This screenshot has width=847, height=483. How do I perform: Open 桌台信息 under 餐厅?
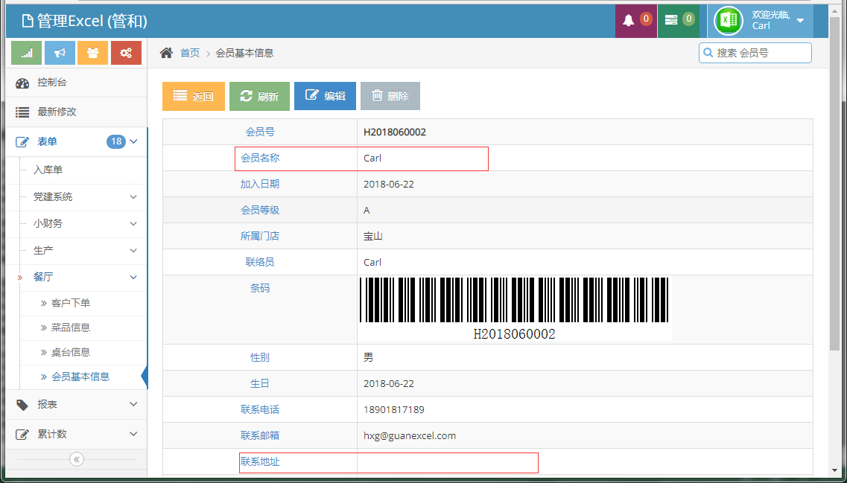coord(71,353)
